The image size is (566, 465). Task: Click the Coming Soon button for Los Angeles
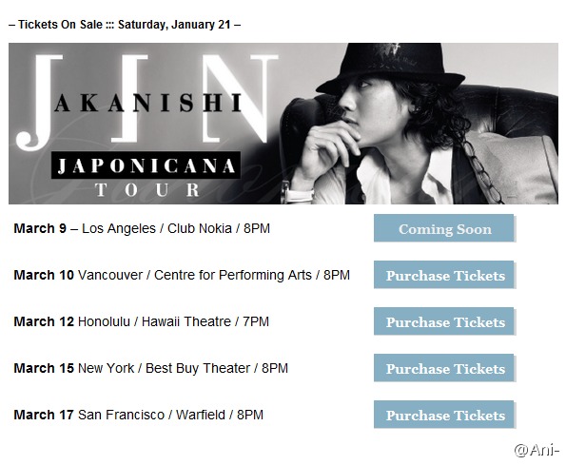[444, 228]
